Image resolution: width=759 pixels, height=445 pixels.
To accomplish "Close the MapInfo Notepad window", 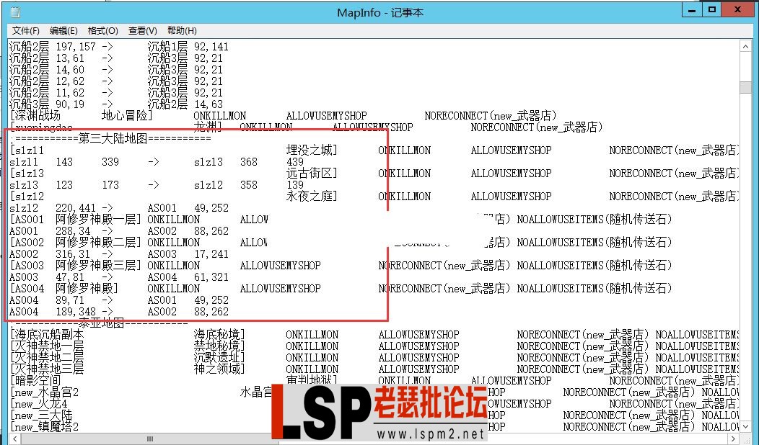I will (x=737, y=9).
